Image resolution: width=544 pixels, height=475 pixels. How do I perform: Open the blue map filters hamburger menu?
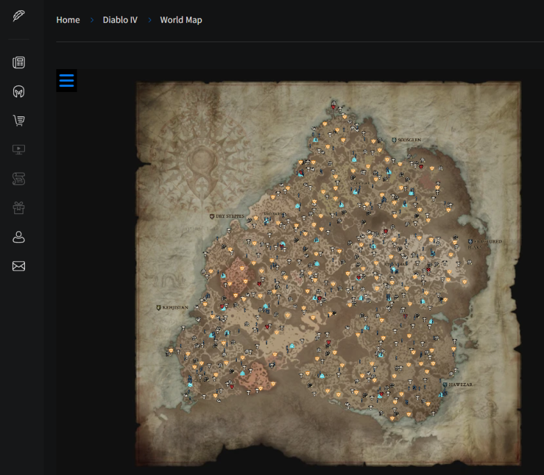point(66,81)
